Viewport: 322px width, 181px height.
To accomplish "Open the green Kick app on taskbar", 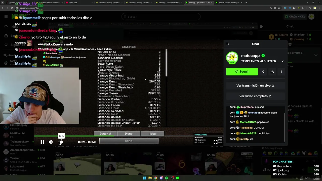I will pyautogui.click(x=178, y=178).
